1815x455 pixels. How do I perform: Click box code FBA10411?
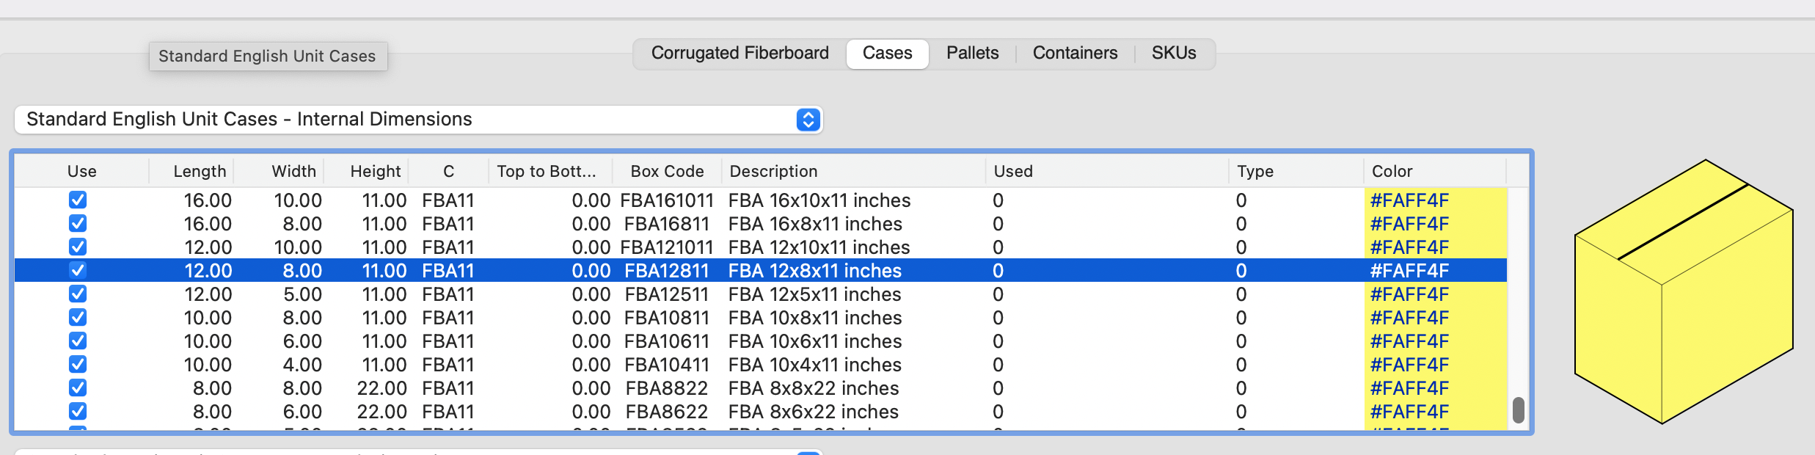[667, 365]
